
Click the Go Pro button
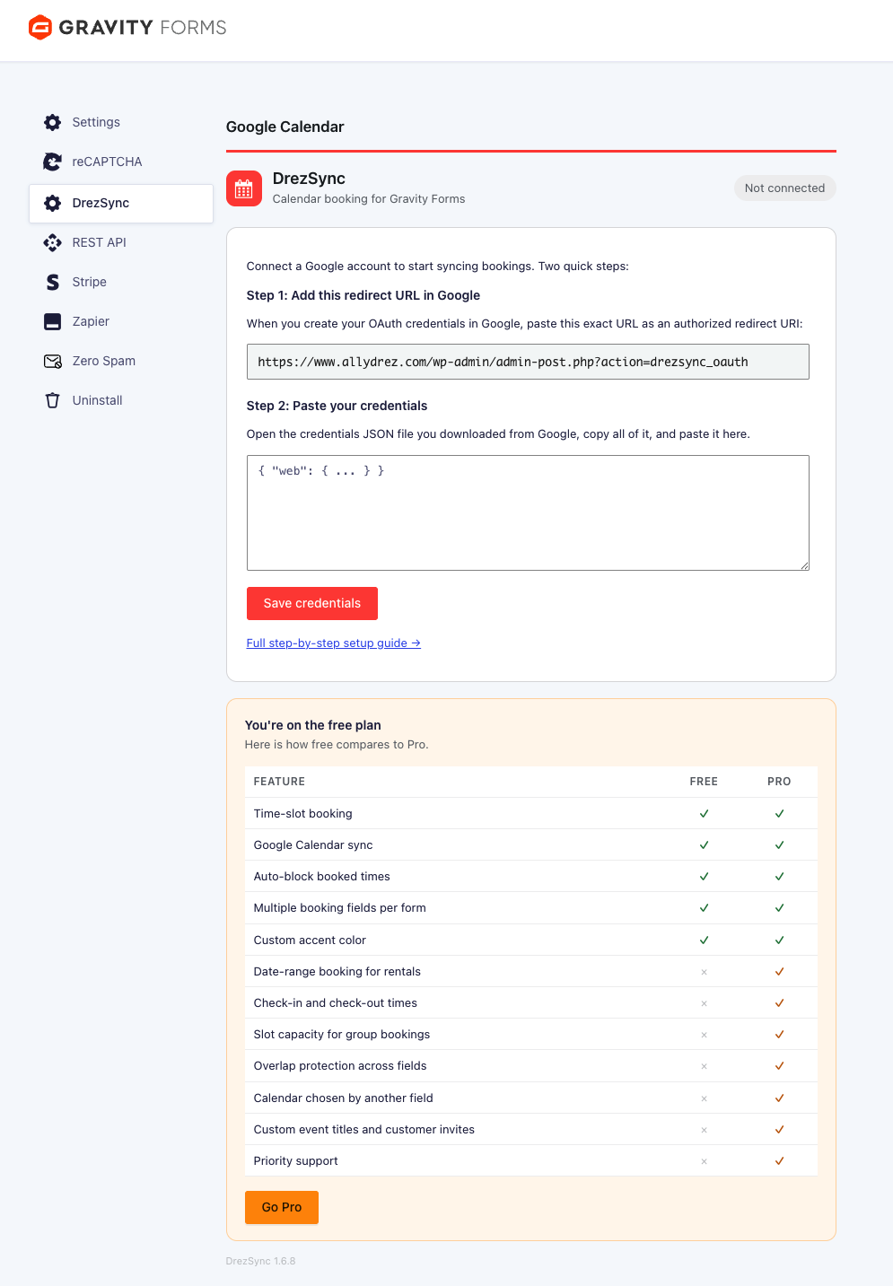(282, 1207)
